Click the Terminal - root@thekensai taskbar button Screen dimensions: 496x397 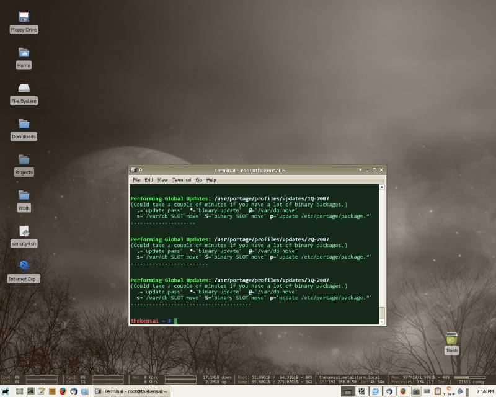point(132,391)
